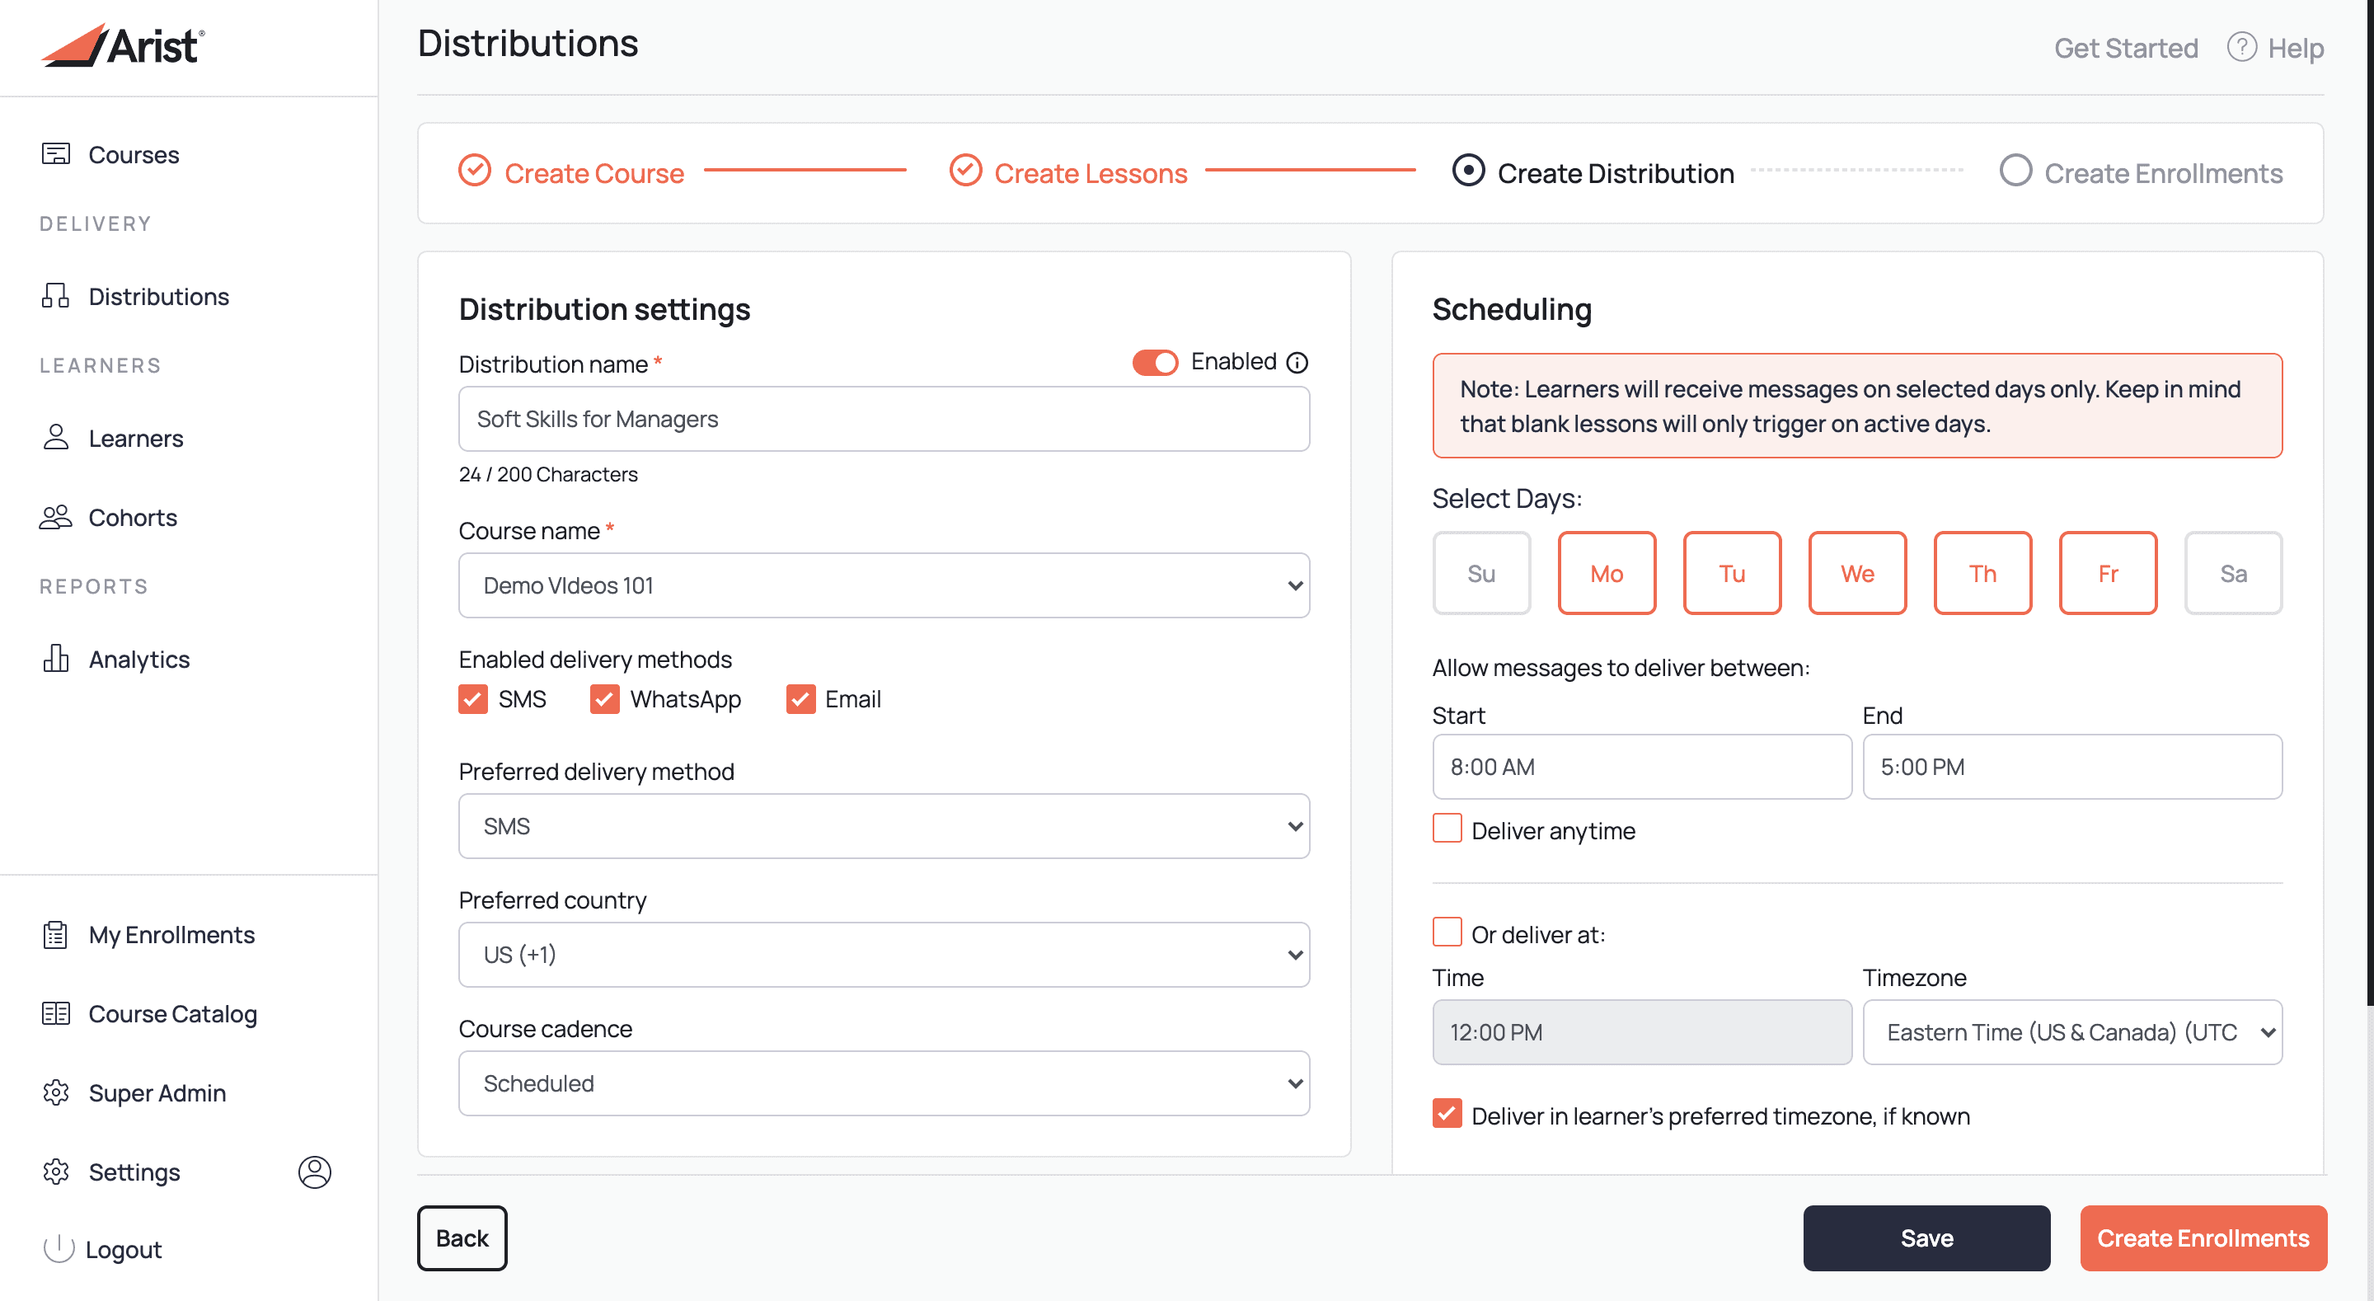Click the Courses icon in sidebar
The width and height of the screenshot is (2374, 1301).
[55, 153]
